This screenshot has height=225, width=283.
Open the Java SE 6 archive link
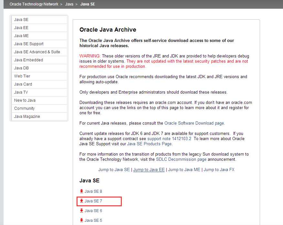93,211
